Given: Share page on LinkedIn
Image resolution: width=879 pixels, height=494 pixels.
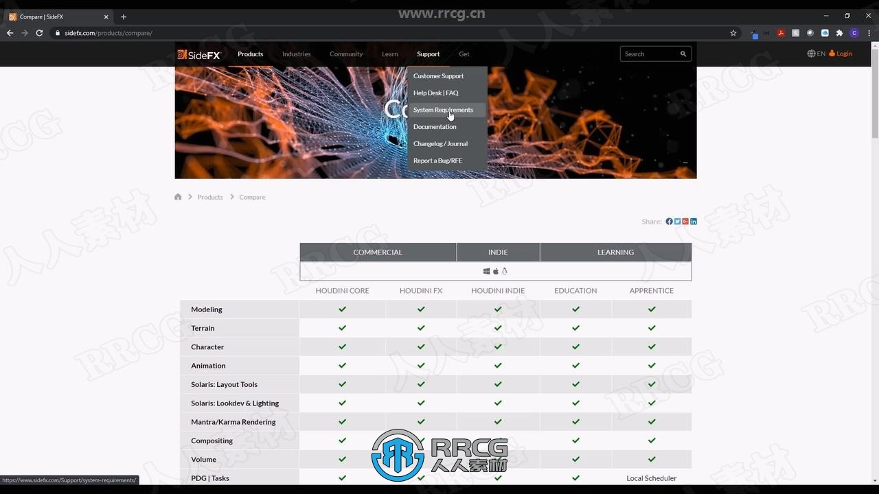Looking at the screenshot, I should 694,222.
